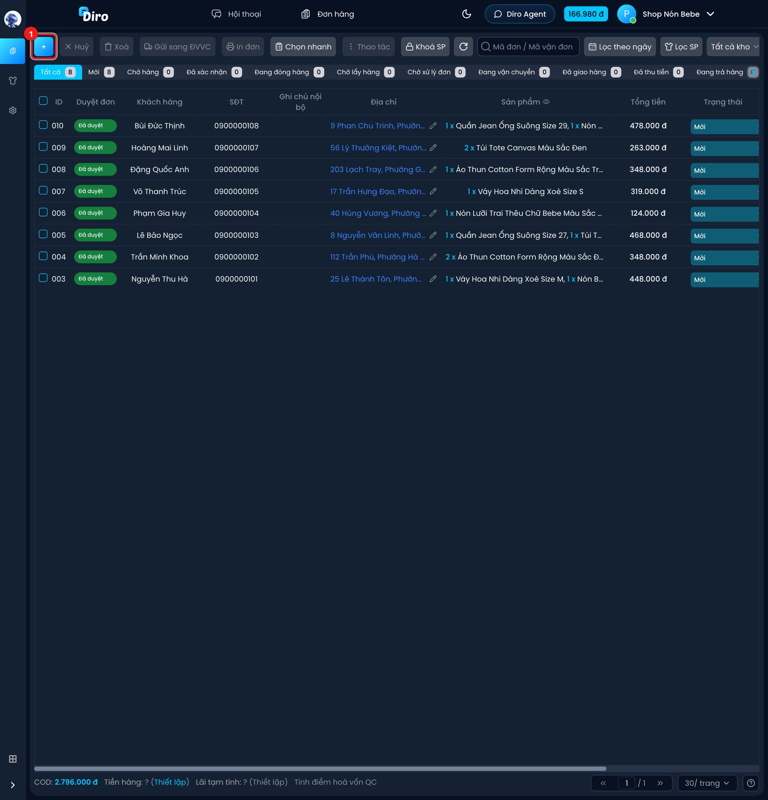This screenshot has width=768, height=800.
Task: Click the Mã đơn search field
Action: pyautogui.click(x=528, y=47)
